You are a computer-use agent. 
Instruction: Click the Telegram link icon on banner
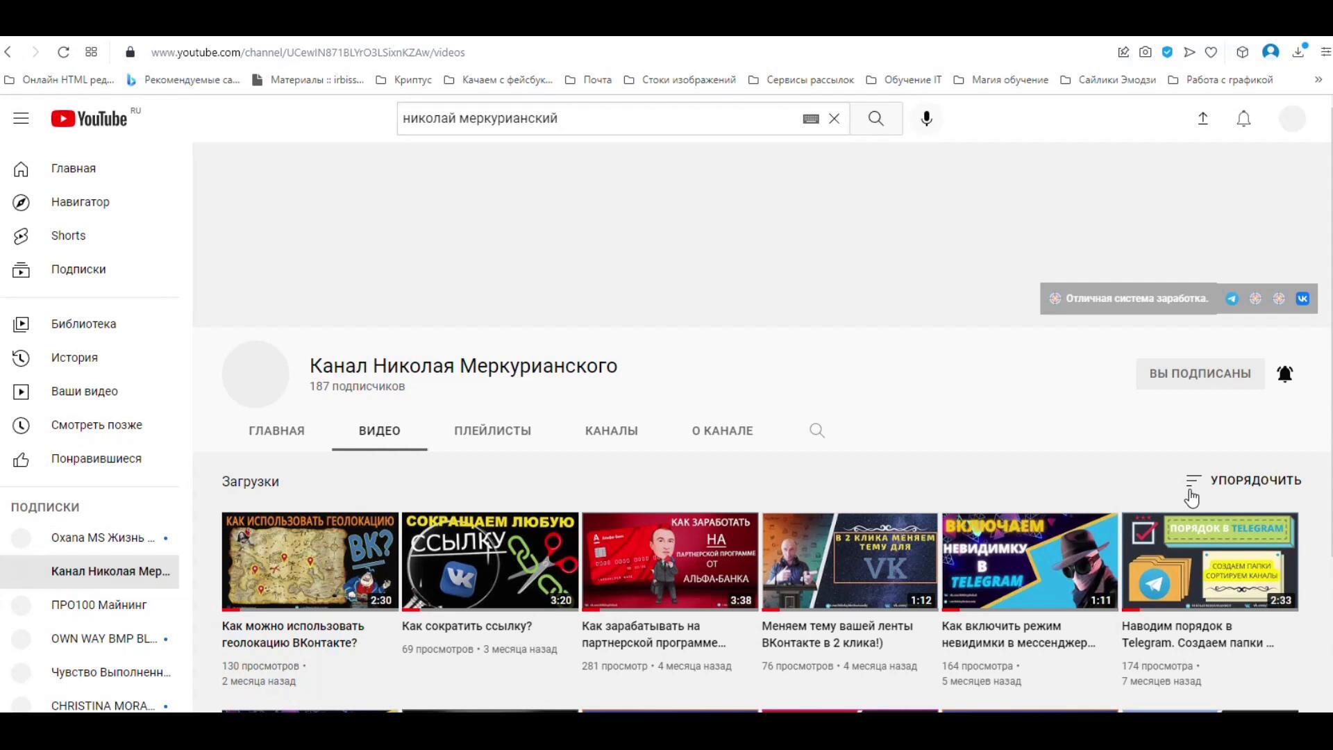pyautogui.click(x=1232, y=299)
